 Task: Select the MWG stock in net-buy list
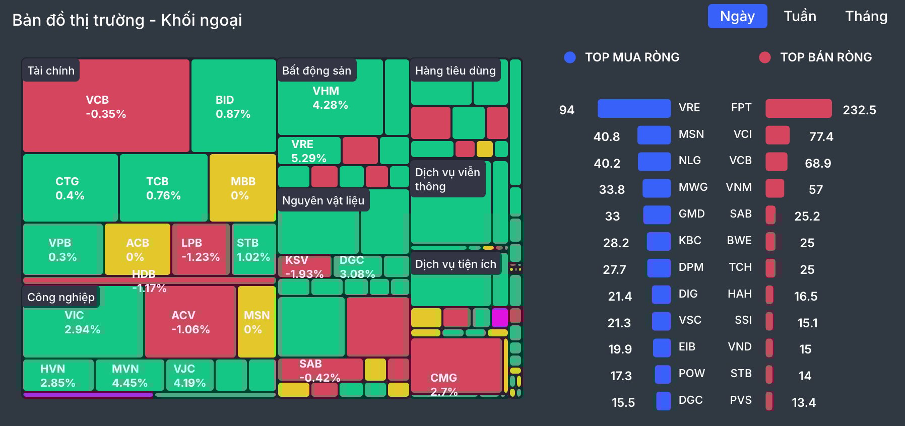coord(693,187)
